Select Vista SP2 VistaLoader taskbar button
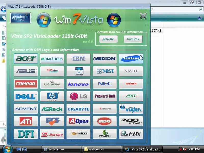Image resolution: width=204 pixels, height=153 pixels. [x=143, y=149]
